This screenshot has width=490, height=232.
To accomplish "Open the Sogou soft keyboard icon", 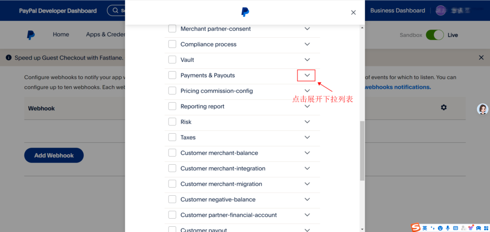I will point(456,228).
